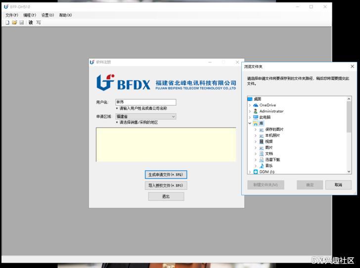Open the 文件(F) menu

(x=12, y=15)
